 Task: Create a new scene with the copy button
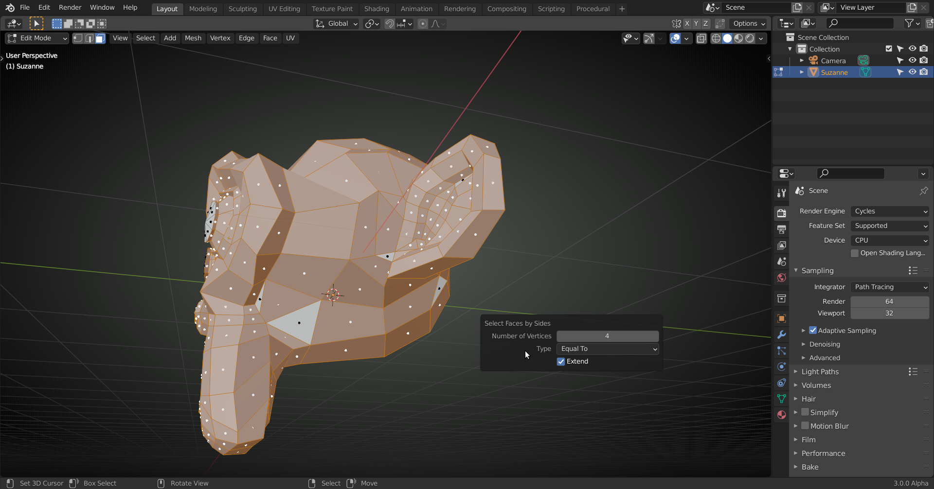click(x=797, y=8)
